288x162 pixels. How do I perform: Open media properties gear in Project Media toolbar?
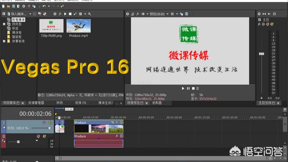(55, 14)
